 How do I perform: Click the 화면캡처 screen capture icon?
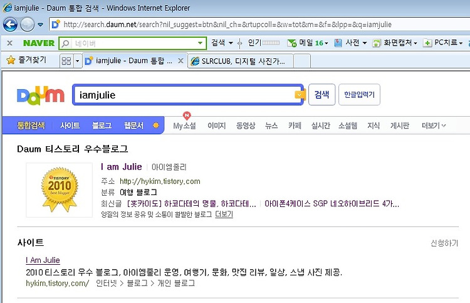coord(377,43)
